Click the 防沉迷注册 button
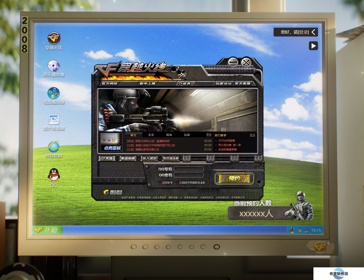This screenshot has height=280, width=364. pyautogui.click(x=171, y=158)
